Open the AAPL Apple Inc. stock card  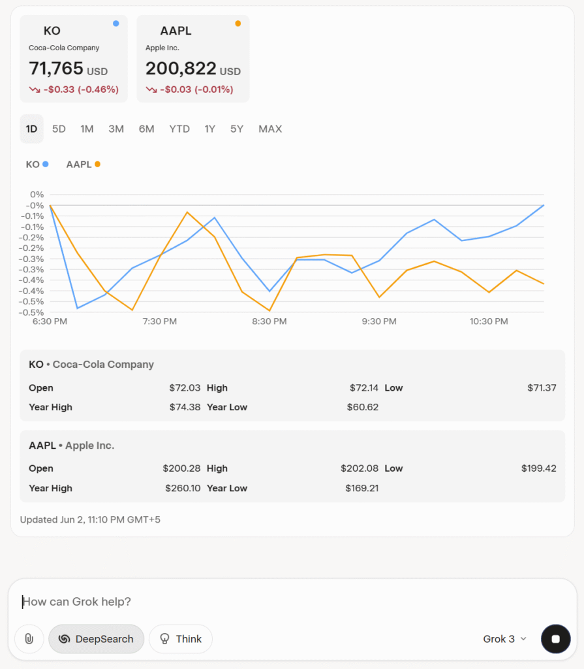point(193,59)
